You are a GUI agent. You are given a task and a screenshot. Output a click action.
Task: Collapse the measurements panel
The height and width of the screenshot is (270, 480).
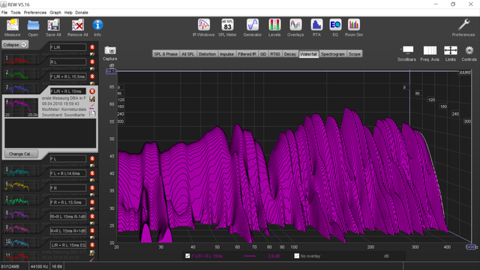[15, 45]
